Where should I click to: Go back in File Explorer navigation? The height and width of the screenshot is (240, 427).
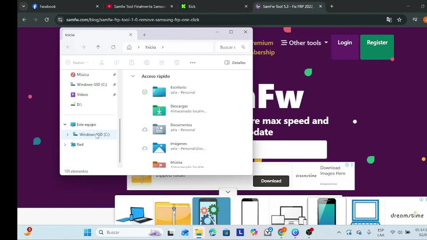pos(68,47)
